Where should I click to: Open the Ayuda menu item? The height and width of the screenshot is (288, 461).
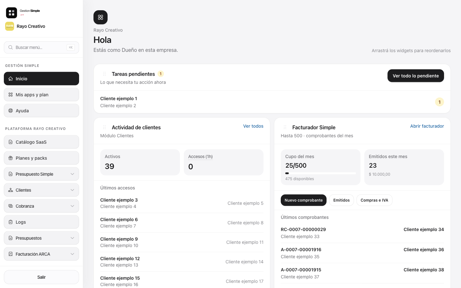tap(41, 111)
